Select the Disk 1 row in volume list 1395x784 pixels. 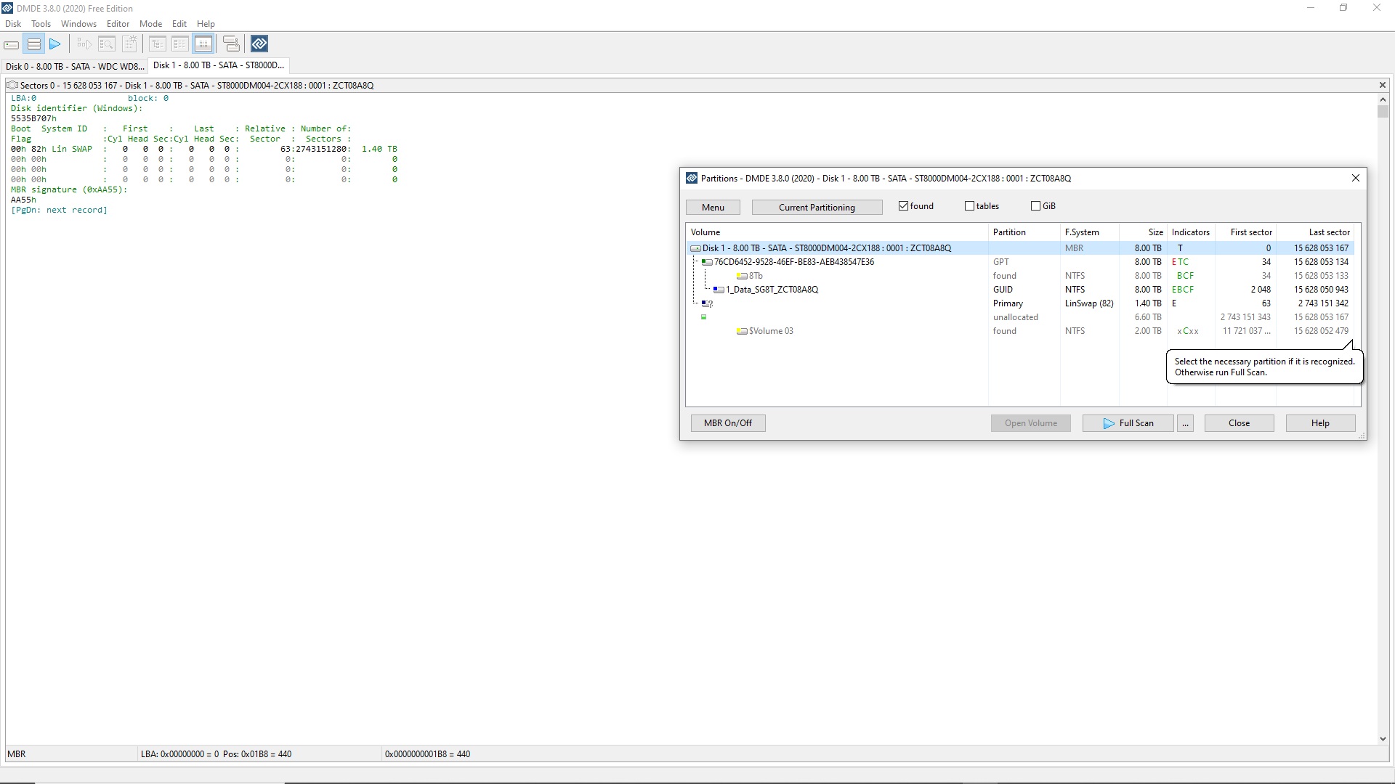pyautogui.click(x=1020, y=248)
